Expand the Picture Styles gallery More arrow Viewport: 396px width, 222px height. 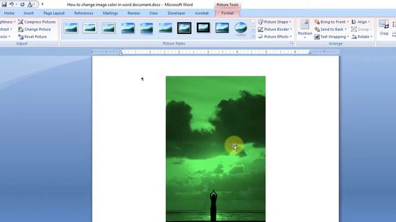(253, 36)
